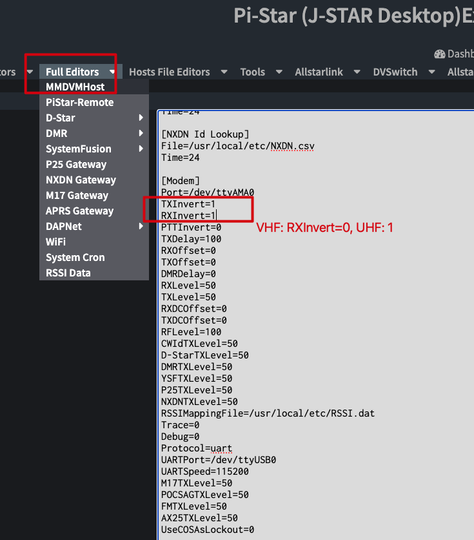Click the UARTSpeed=115200 line

point(205,472)
